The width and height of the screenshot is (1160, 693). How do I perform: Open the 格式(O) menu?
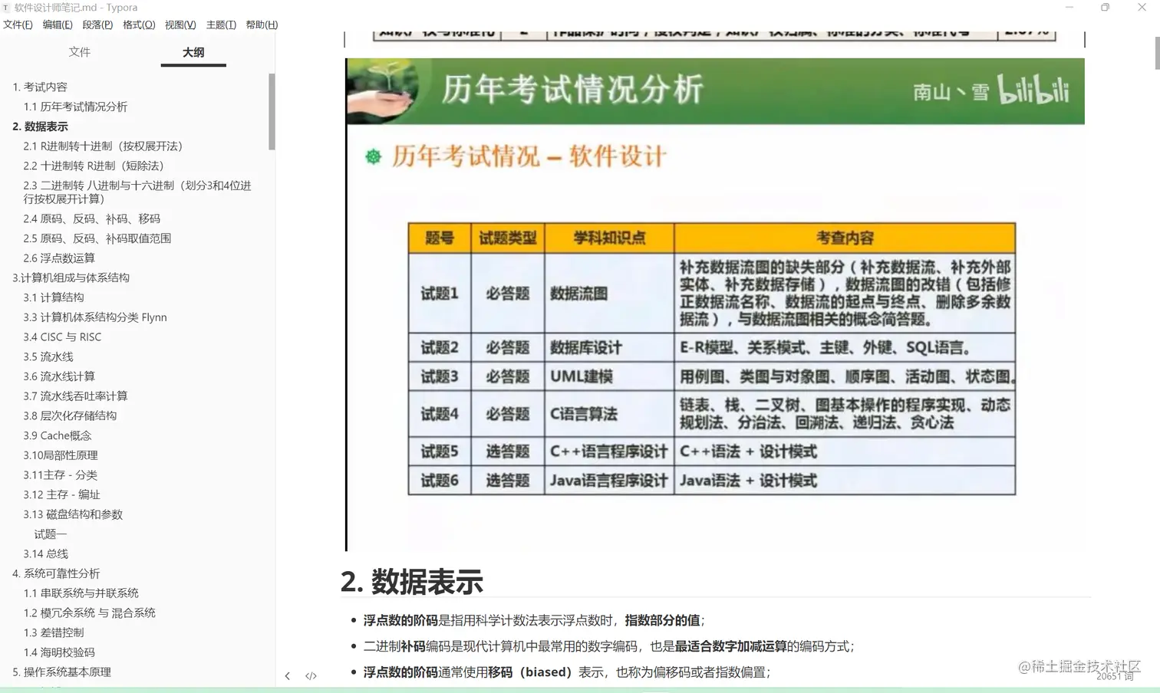point(139,25)
